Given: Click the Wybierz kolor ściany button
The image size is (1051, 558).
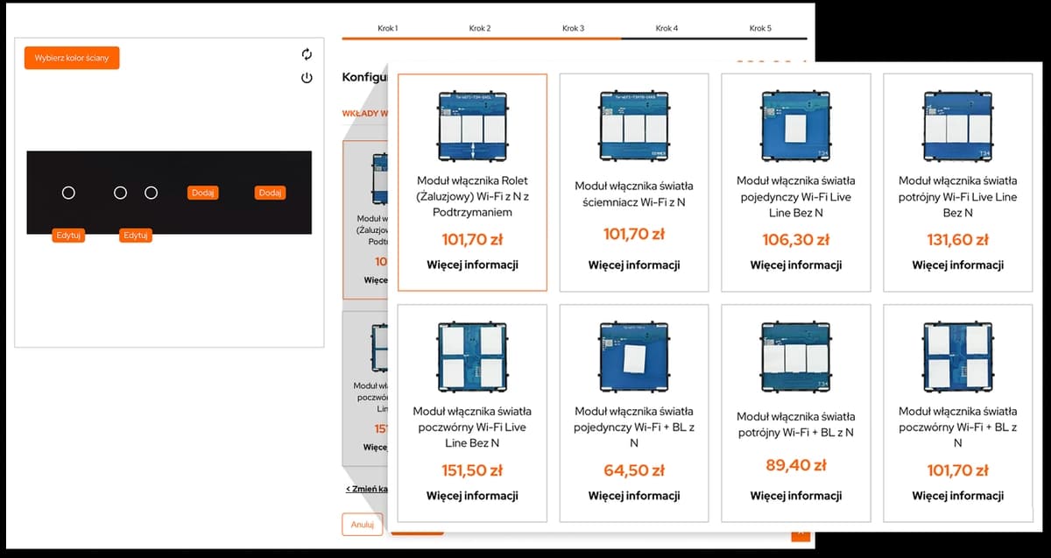Looking at the screenshot, I should pos(72,58).
